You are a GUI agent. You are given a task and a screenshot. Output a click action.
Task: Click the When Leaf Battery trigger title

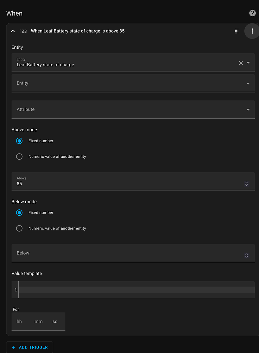coord(78,31)
